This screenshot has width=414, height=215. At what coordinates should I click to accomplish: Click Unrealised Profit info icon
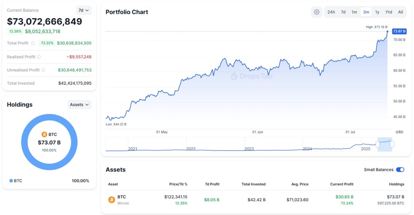pos(43,70)
